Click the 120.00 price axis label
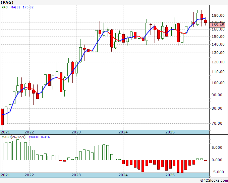 coord(218,62)
